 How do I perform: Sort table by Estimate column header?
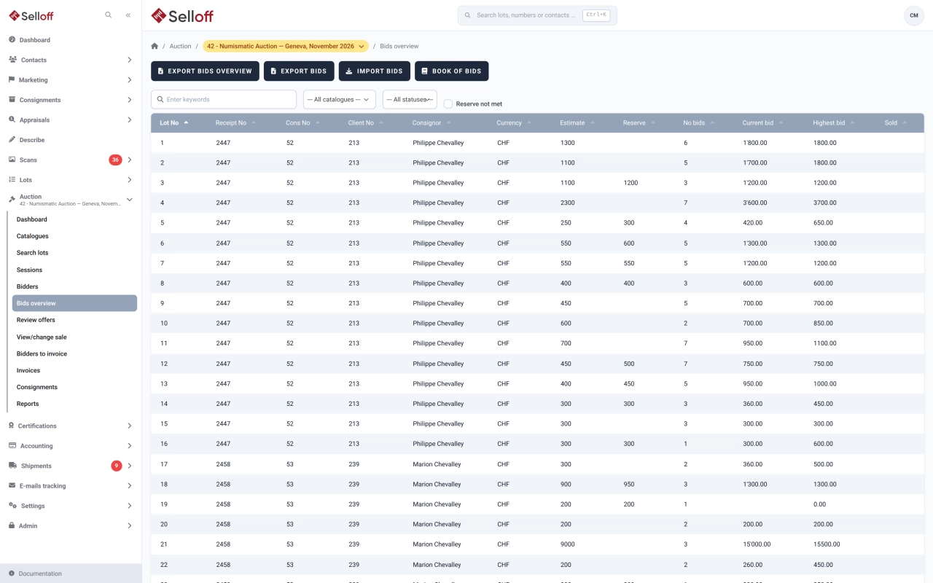[577, 122]
